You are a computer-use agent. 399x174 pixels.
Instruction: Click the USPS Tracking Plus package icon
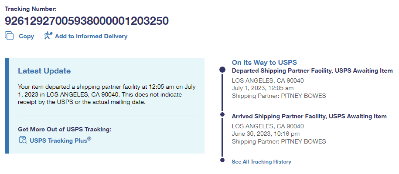[x=23, y=140]
